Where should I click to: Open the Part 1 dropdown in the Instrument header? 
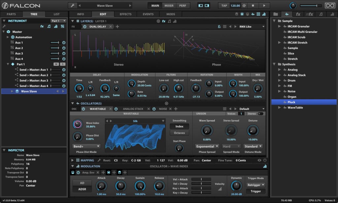coord(58,21)
